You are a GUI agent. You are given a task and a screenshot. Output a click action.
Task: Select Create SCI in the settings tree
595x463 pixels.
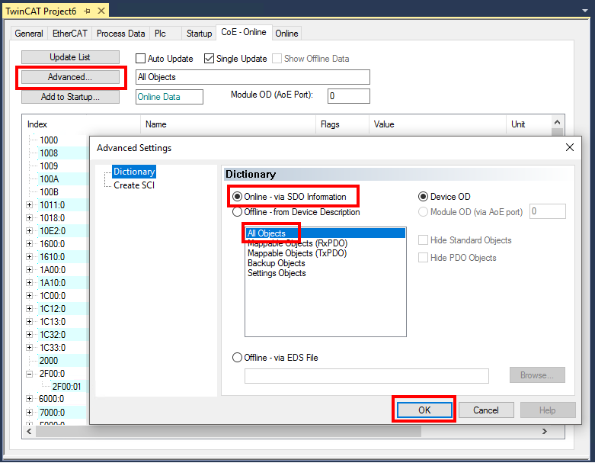point(134,185)
